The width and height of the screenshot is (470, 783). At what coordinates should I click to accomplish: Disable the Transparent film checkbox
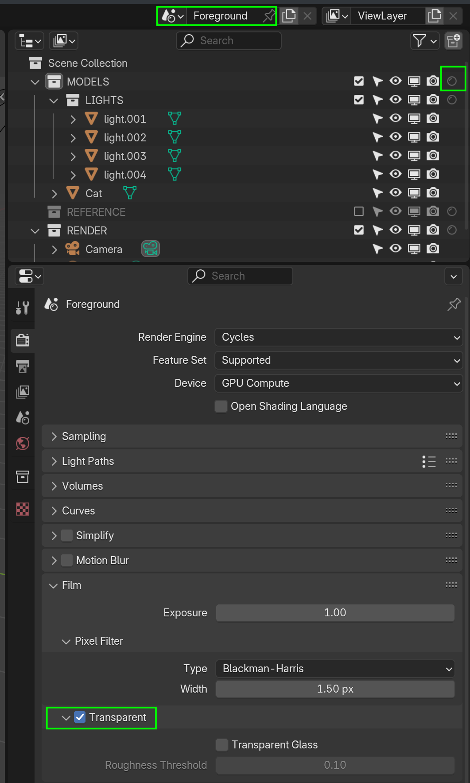(80, 717)
